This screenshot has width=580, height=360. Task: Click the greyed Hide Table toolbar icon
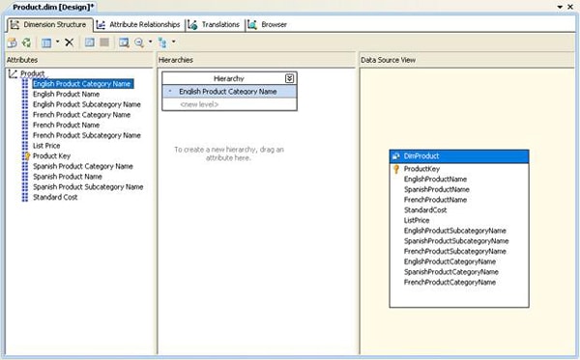[x=104, y=42]
